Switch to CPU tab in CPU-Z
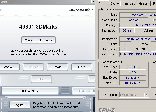 103,3
